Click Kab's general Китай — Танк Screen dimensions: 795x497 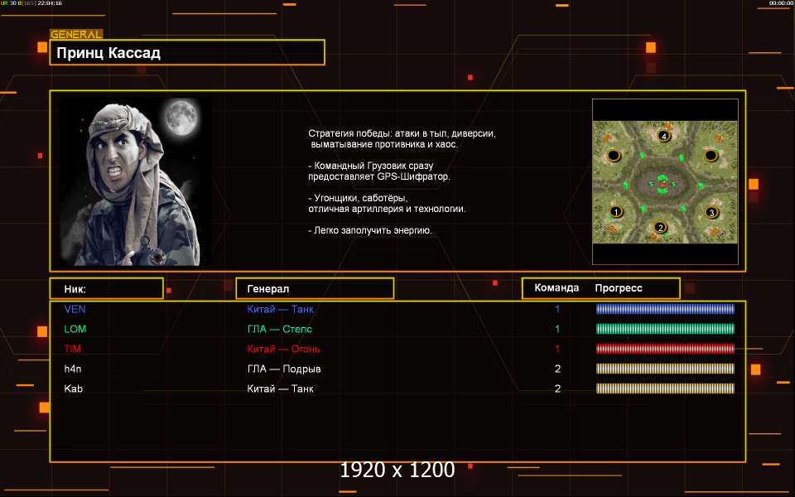[280, 388]
